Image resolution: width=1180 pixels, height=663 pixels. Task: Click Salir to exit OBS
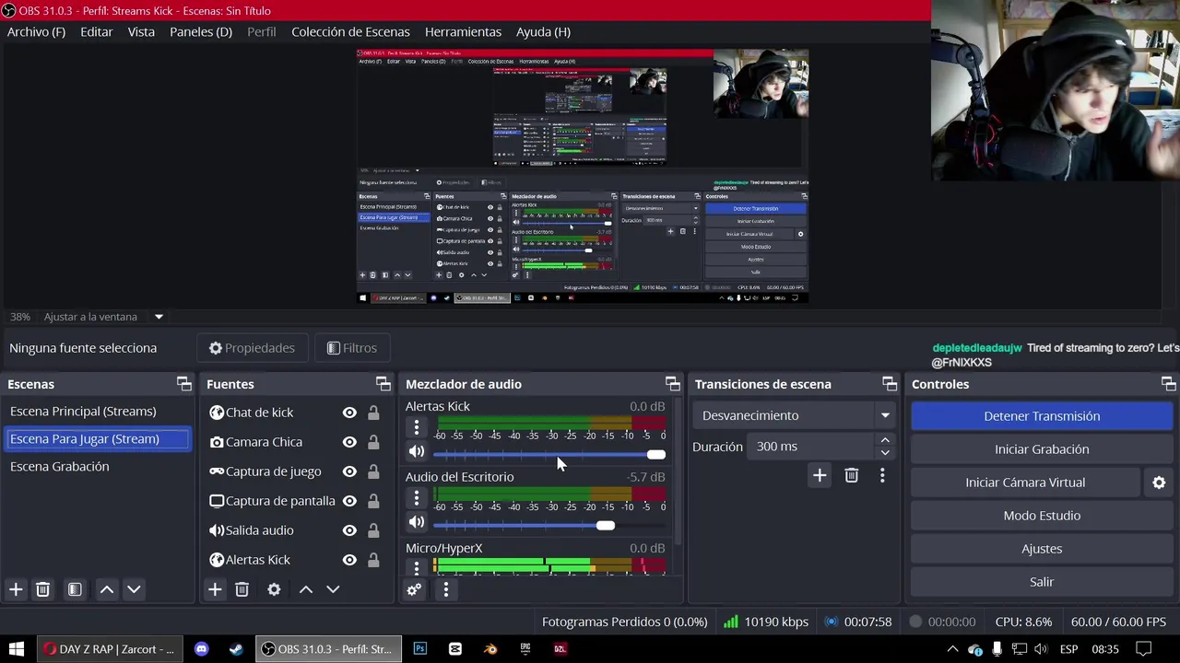click(1042, 582)
